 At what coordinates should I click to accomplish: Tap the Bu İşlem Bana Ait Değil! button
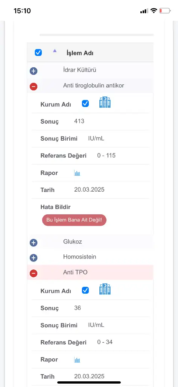74,220
